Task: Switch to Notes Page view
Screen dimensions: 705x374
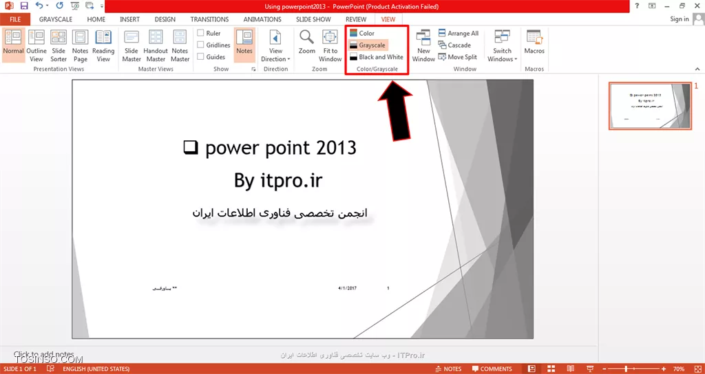Action: tap(81, 45)
